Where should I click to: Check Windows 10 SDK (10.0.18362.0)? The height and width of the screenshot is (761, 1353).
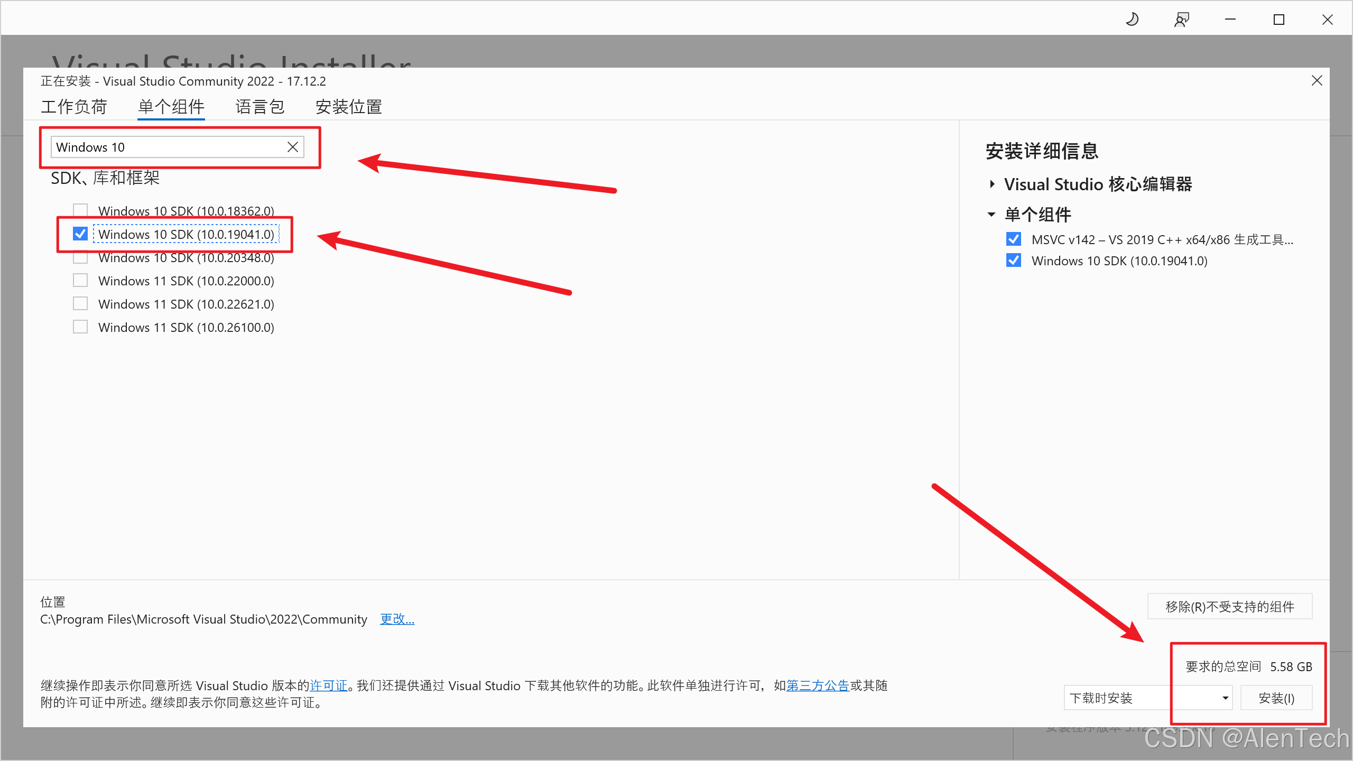(x=80, y=210)
